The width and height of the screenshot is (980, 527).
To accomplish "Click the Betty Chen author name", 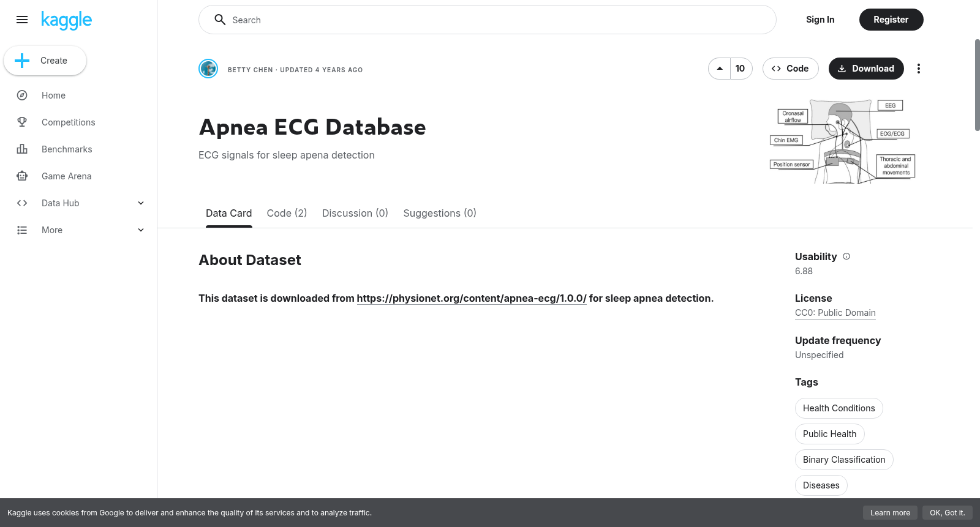I will (251, 70).
